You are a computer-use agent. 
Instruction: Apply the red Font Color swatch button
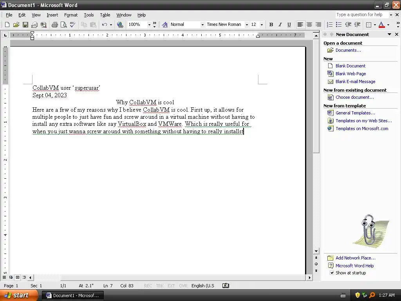pyautogui.click(x=381, y=25)
